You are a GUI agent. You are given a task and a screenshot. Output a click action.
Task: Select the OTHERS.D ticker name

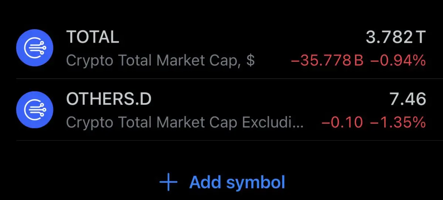pos(109,99)
